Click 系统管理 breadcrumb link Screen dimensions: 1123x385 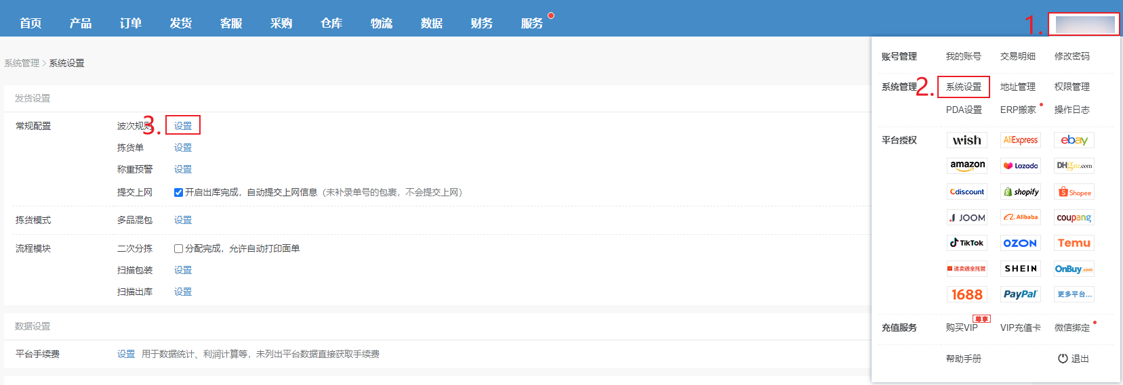coord(22,63)
